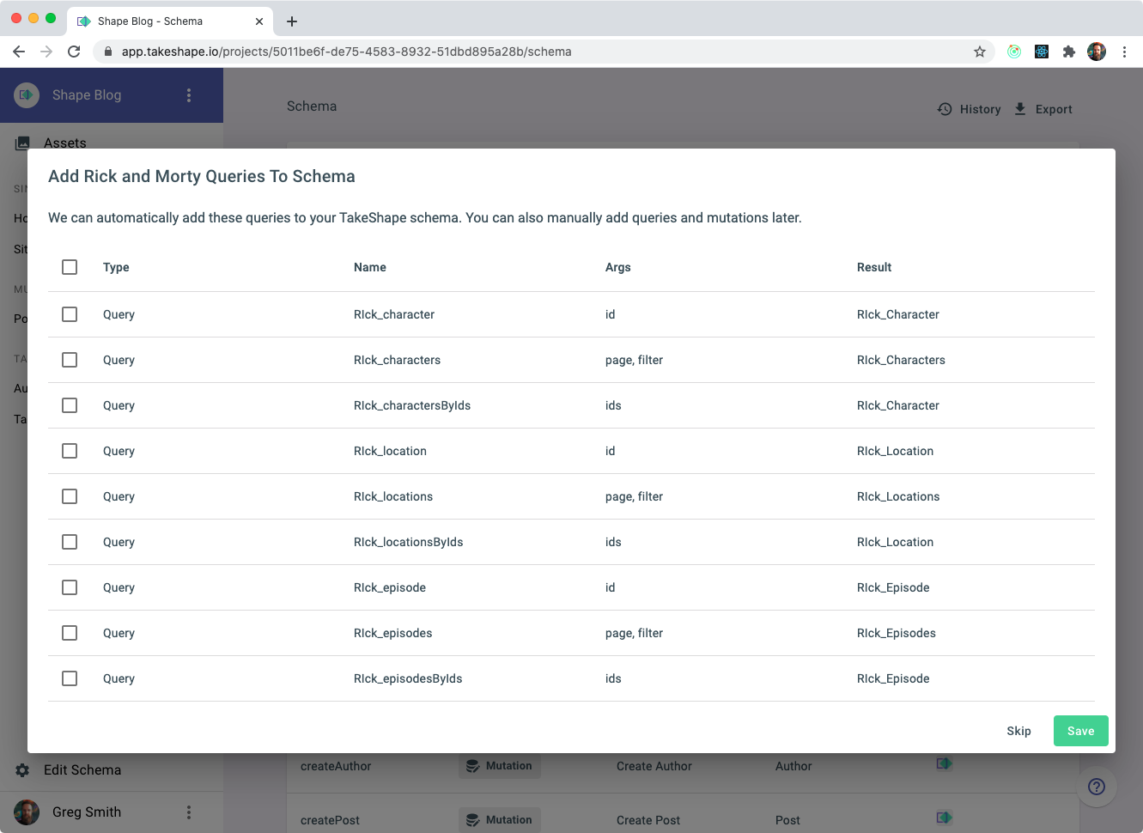Click the Save button

[1080, 731]
